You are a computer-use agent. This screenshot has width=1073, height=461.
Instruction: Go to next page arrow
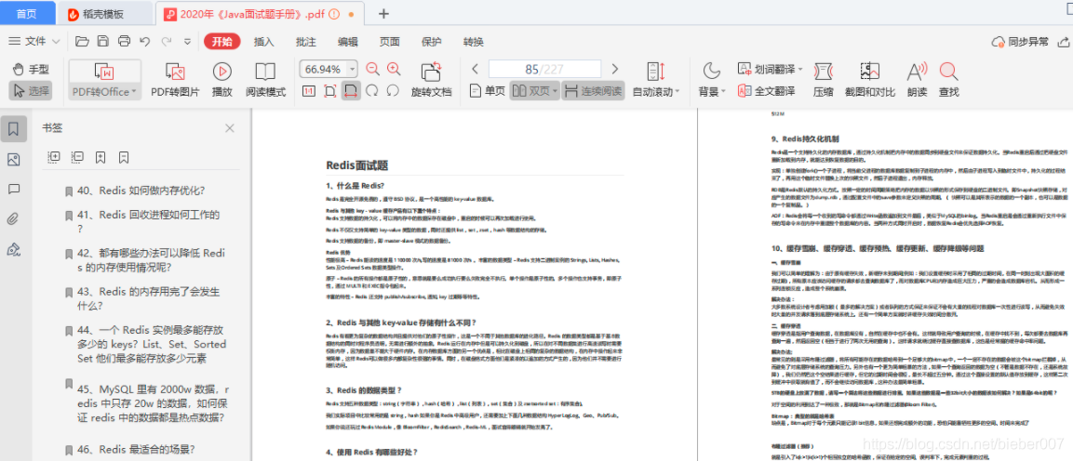(x=614, y=69)
